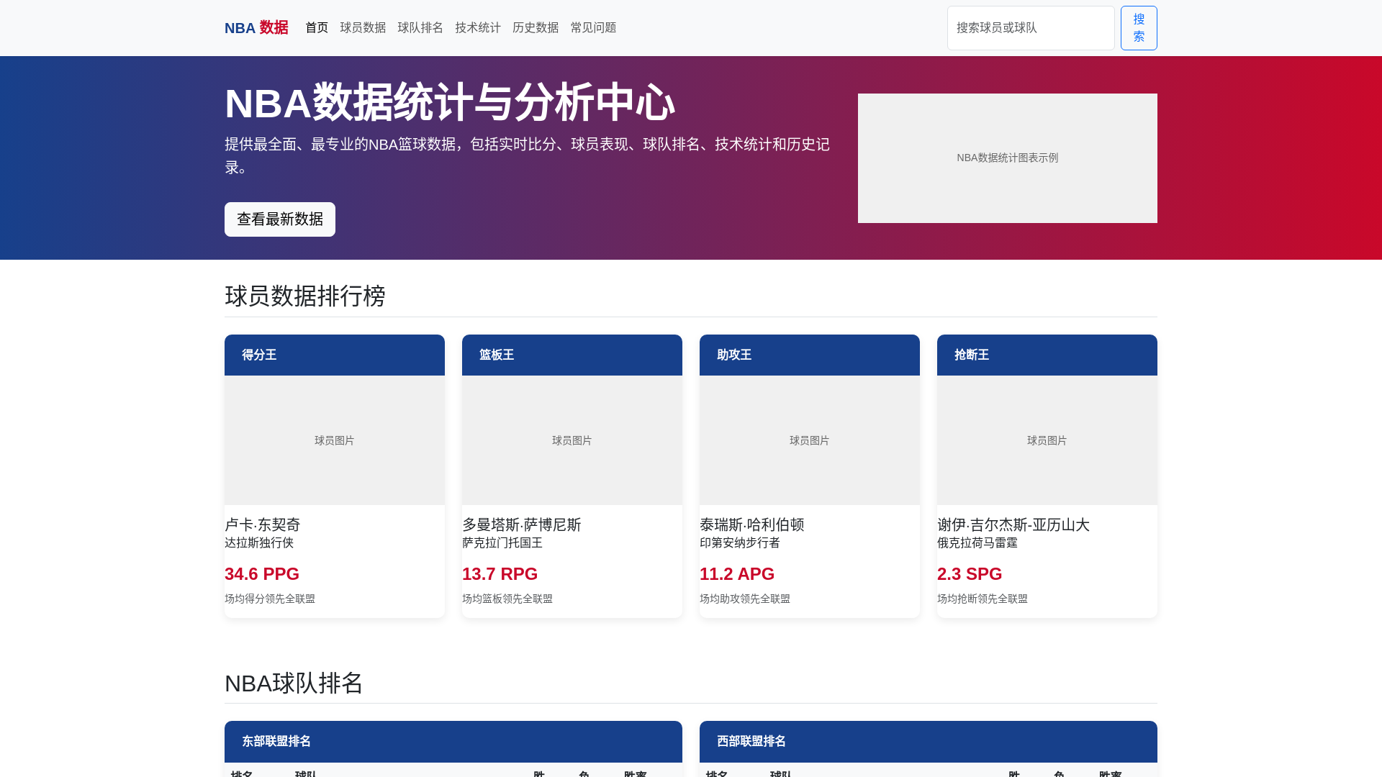Select player name 谢伊·吉尔杰斯-亚历山大

[1013, 524]
